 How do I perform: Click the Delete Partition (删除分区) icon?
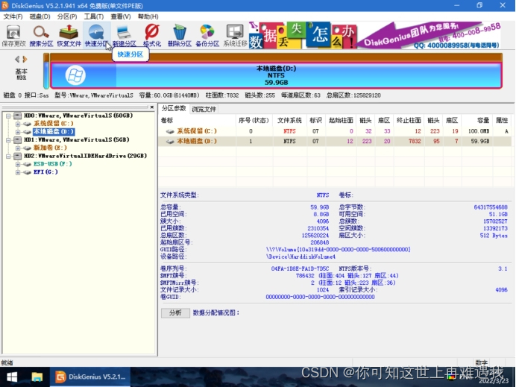tap(180, 36)
